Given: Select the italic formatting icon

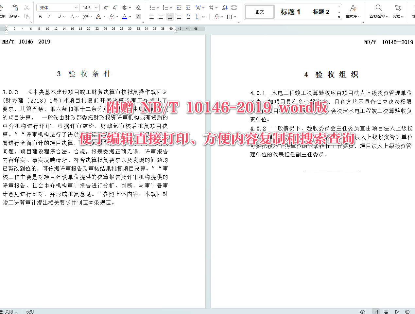Looking at the screenshot, I should pos(49,17).
